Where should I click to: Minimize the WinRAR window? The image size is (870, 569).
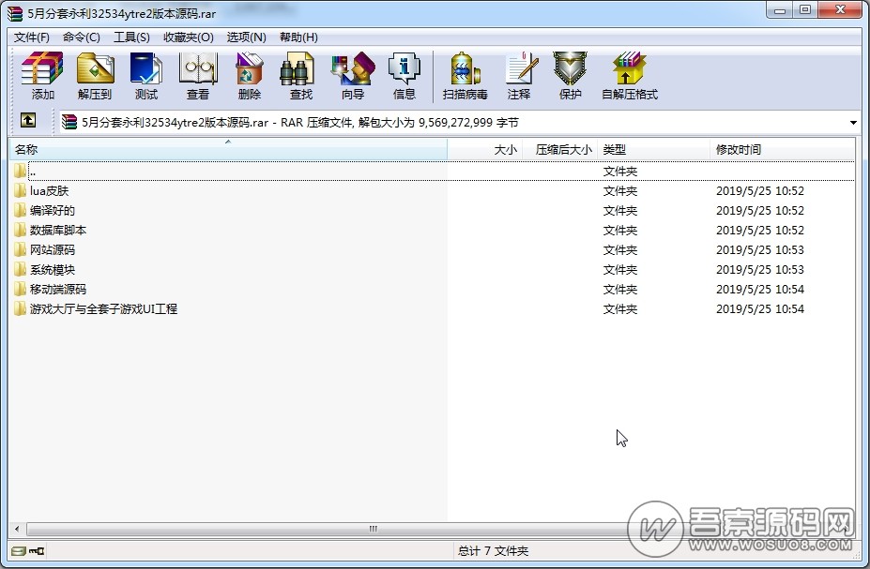pos(780,10)
